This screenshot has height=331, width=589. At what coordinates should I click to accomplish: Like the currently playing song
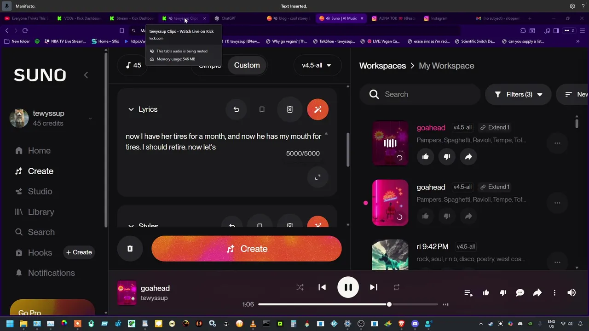[x=486, y=293]
